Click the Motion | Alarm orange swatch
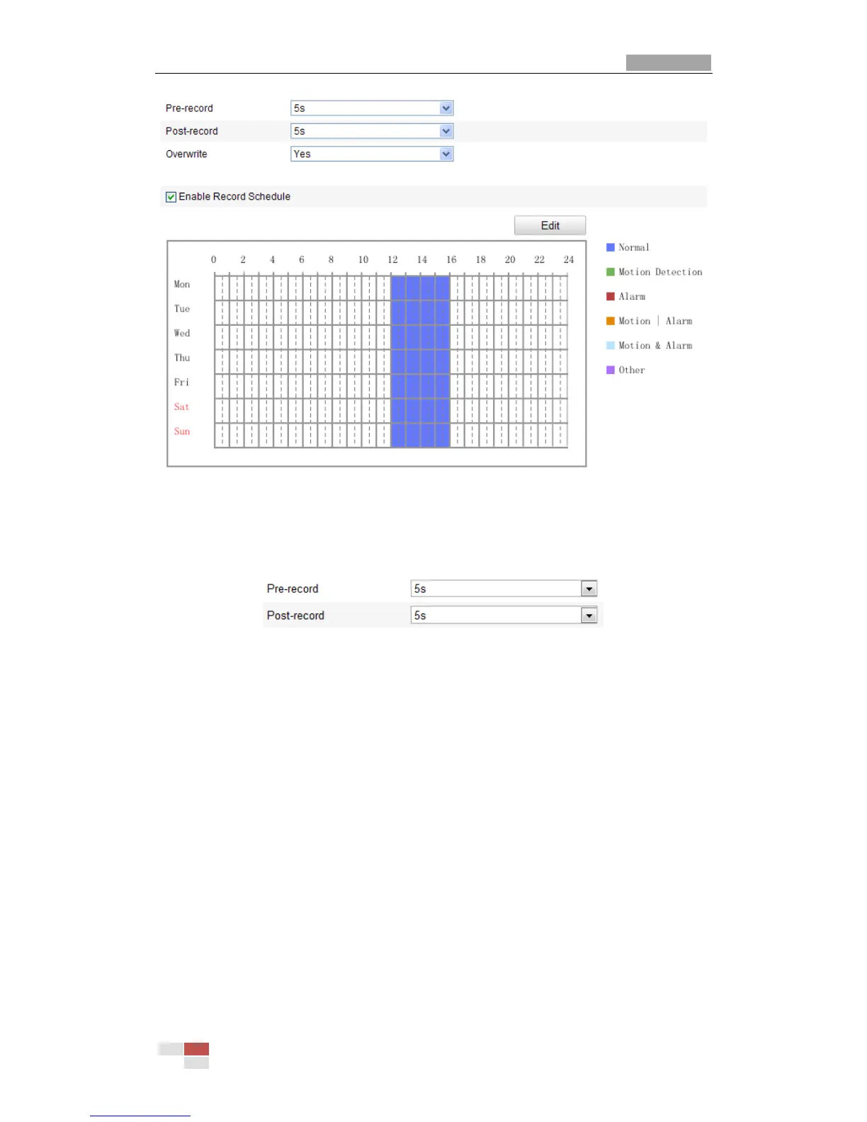Viewport: 867px width, 1122px height. pos(611,321)
